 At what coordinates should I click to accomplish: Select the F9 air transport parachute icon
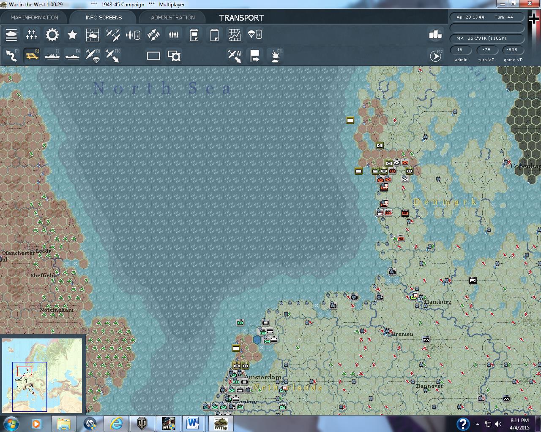[x=93, y=56]
